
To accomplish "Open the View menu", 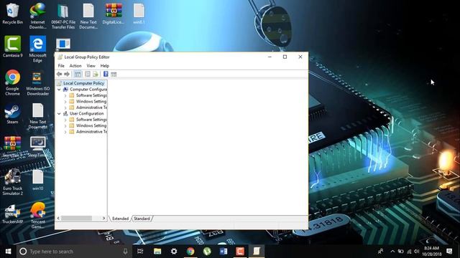I will [x=91, y=66].
